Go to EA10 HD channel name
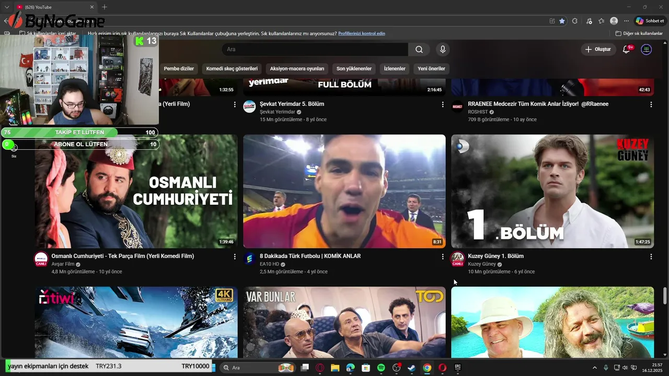Screen dimensions: 669x376 tap(269, 264)
